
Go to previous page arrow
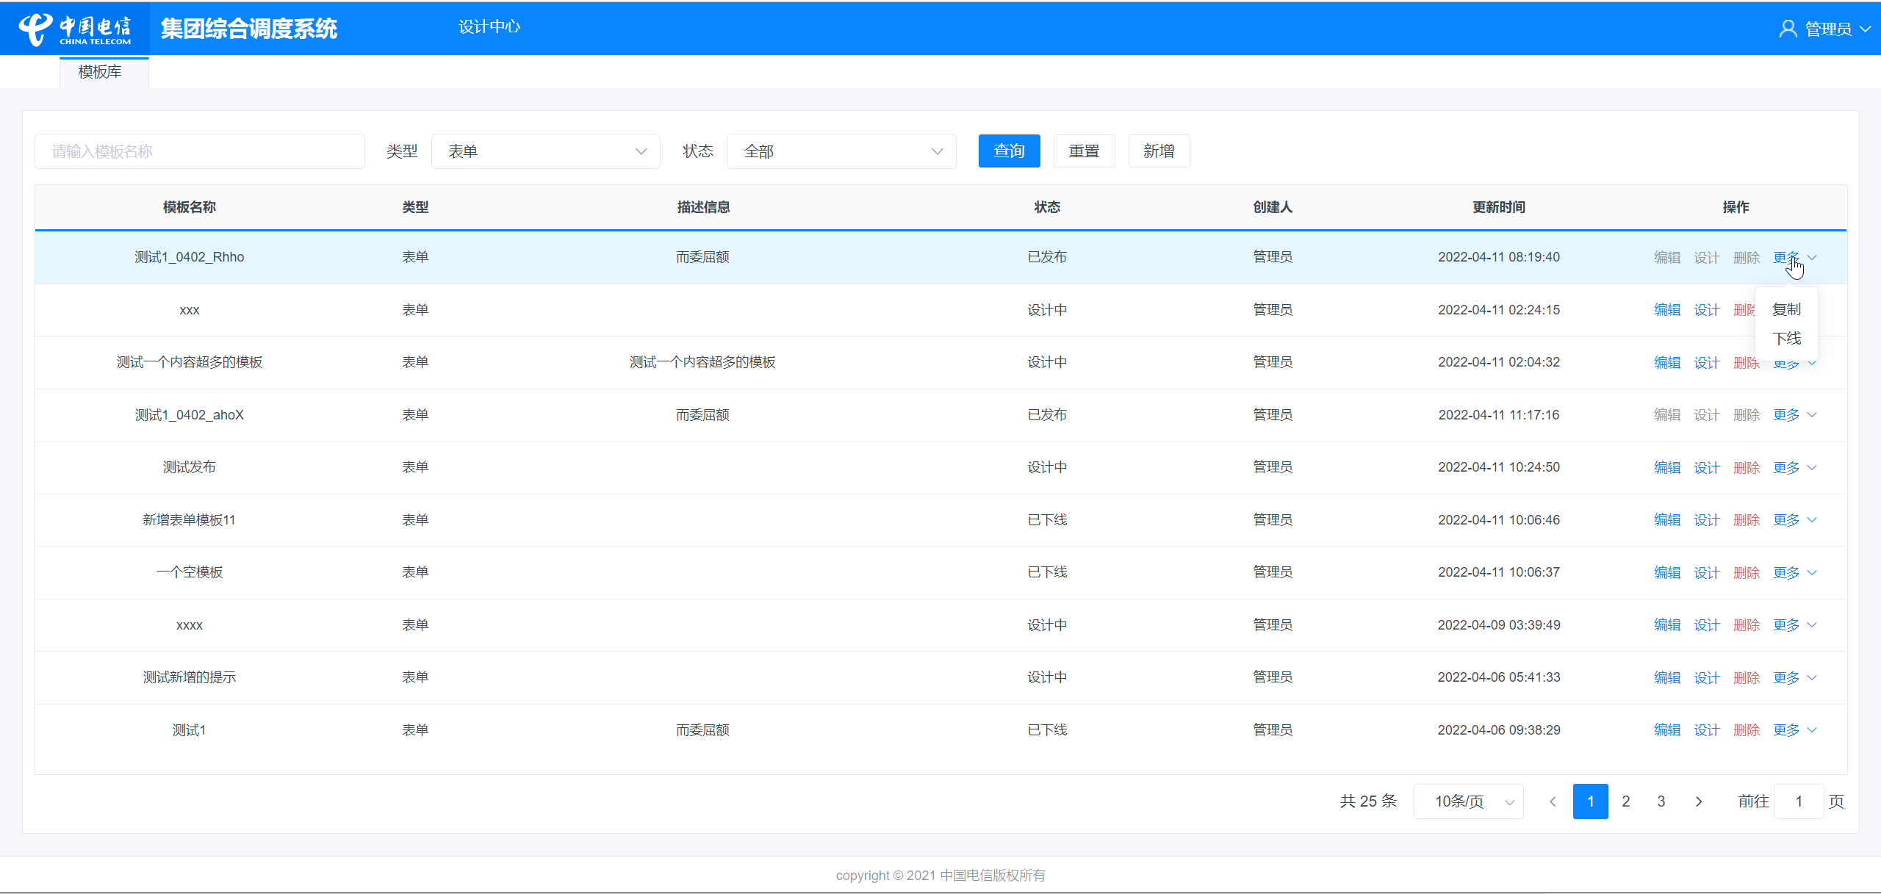[x=1553, y=801]
